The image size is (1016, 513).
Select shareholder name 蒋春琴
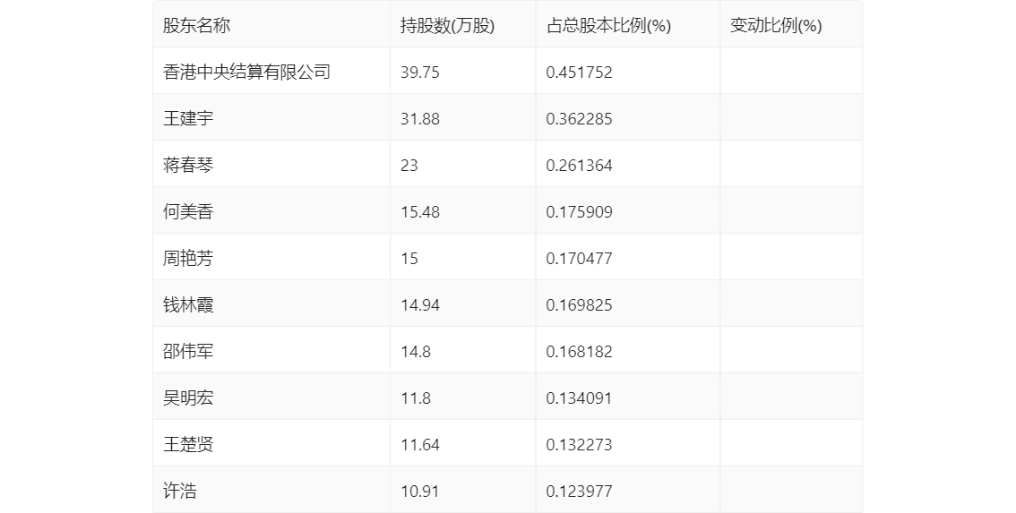[188, 165]
